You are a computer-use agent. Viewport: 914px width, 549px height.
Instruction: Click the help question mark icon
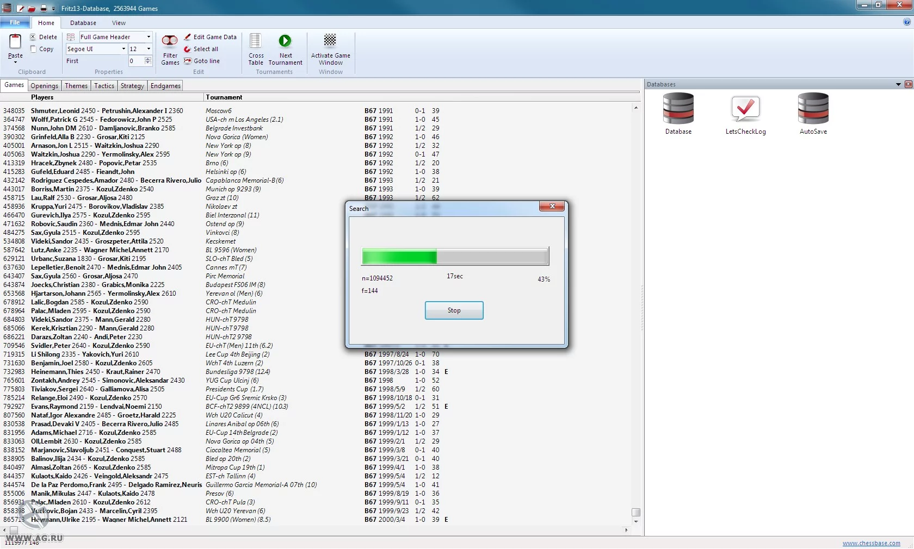point(906,22)
